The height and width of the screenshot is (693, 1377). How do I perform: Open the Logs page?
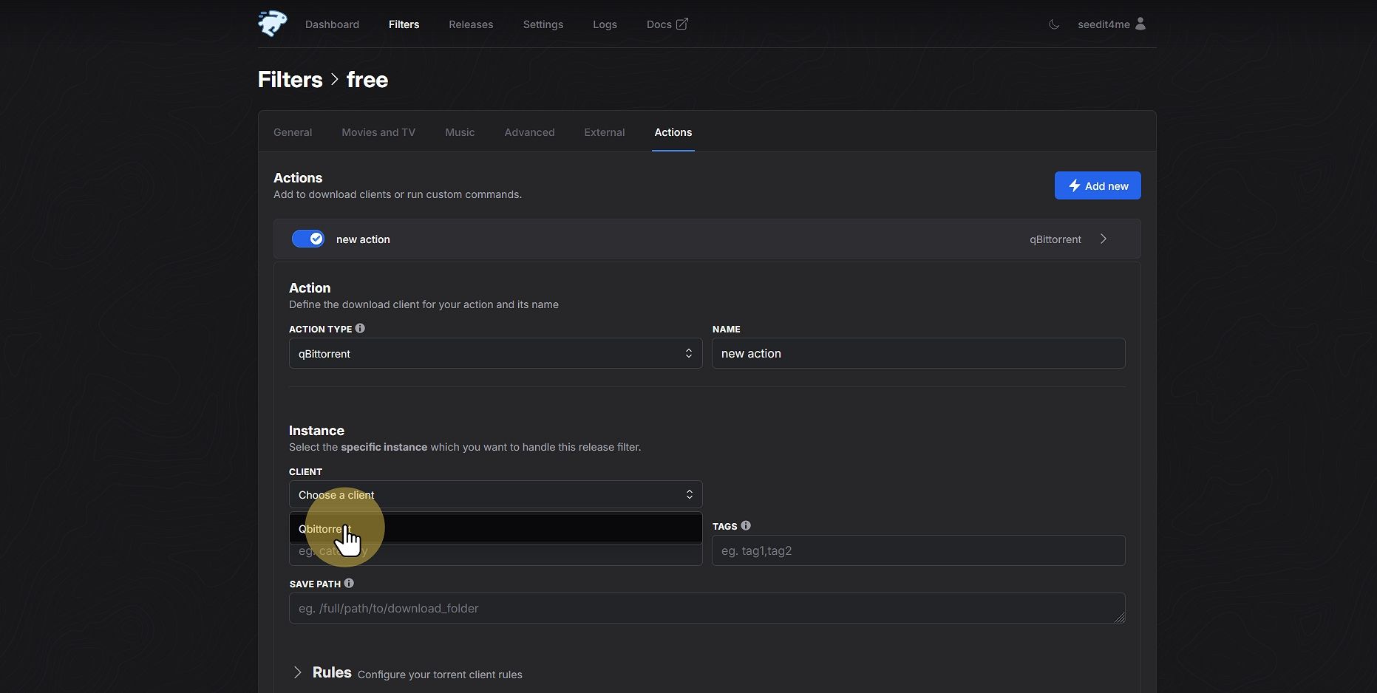click(605, 24)
